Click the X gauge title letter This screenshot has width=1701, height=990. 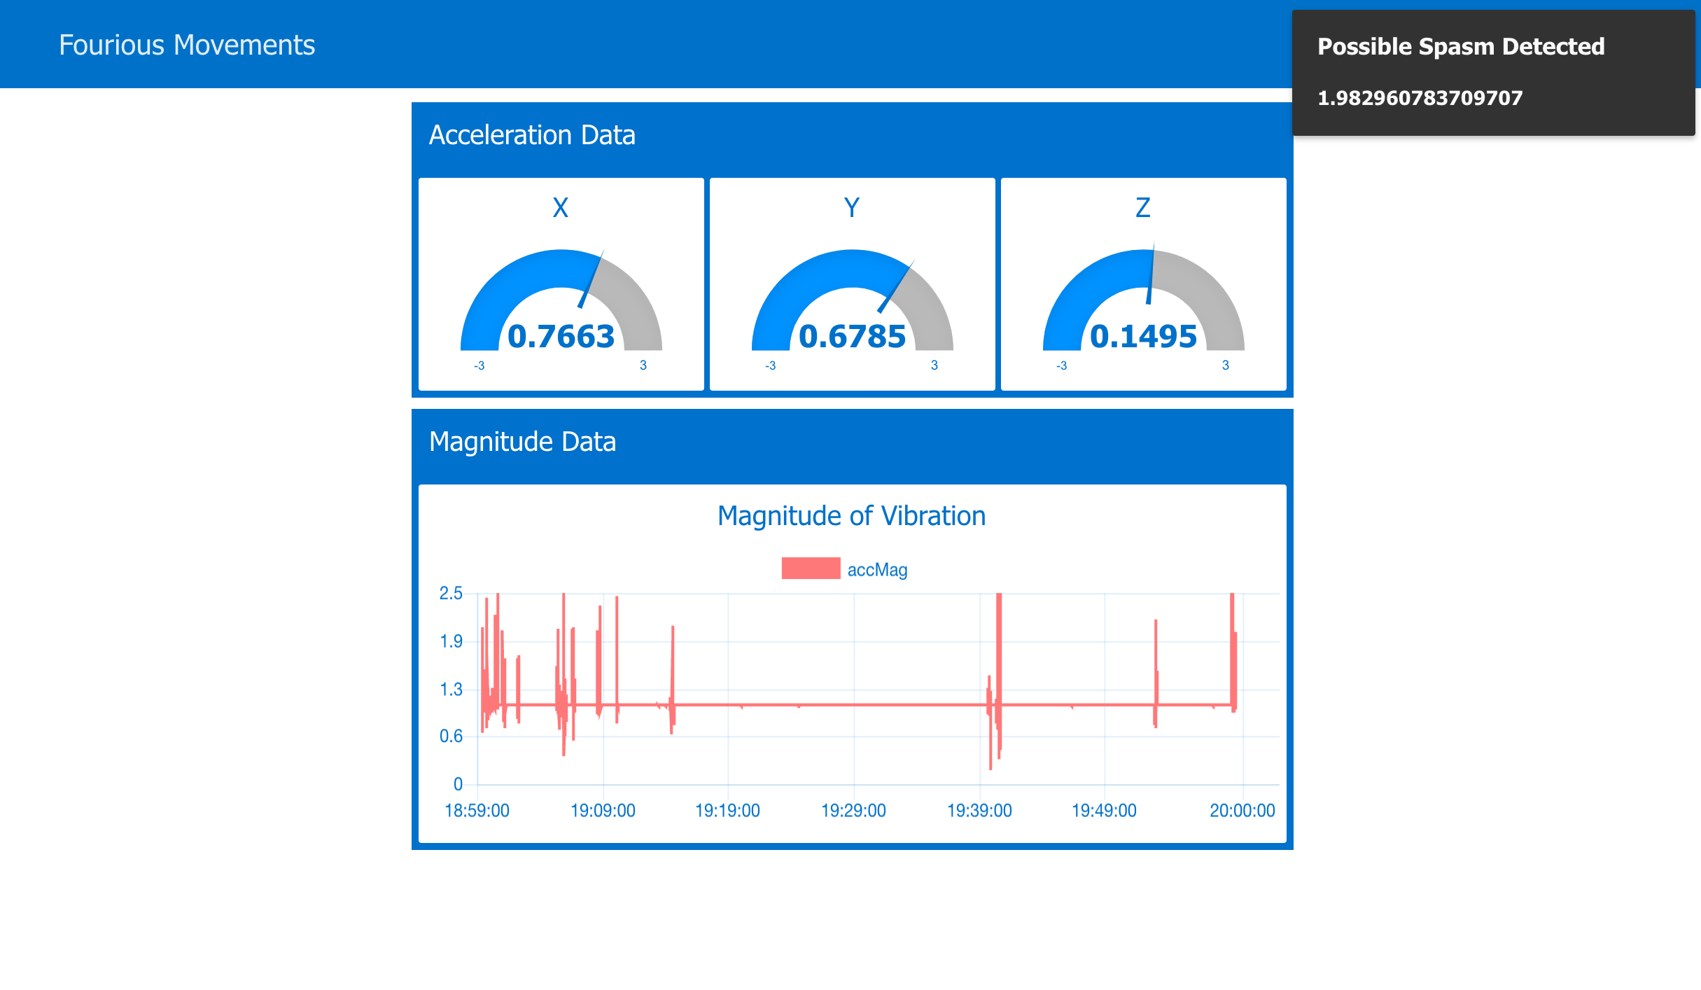561,208
